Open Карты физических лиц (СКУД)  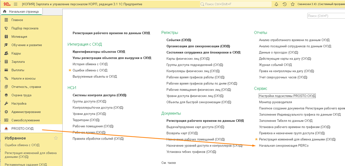(x=188, y=59)
